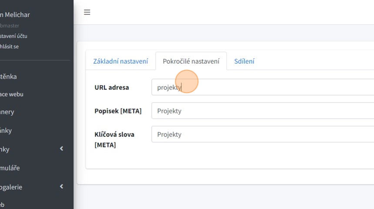Open Editace webu sidebar item
This screenshot has height=209, width=374.
pos(12,94)
